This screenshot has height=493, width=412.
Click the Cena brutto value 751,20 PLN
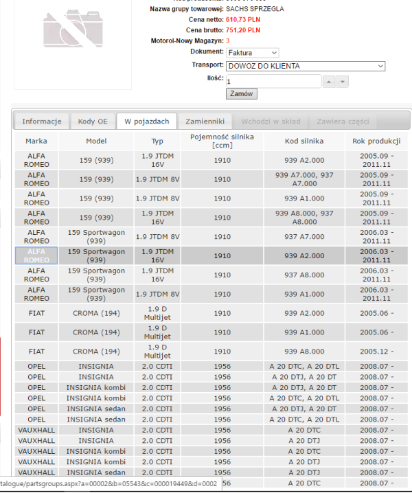[243, 30]
